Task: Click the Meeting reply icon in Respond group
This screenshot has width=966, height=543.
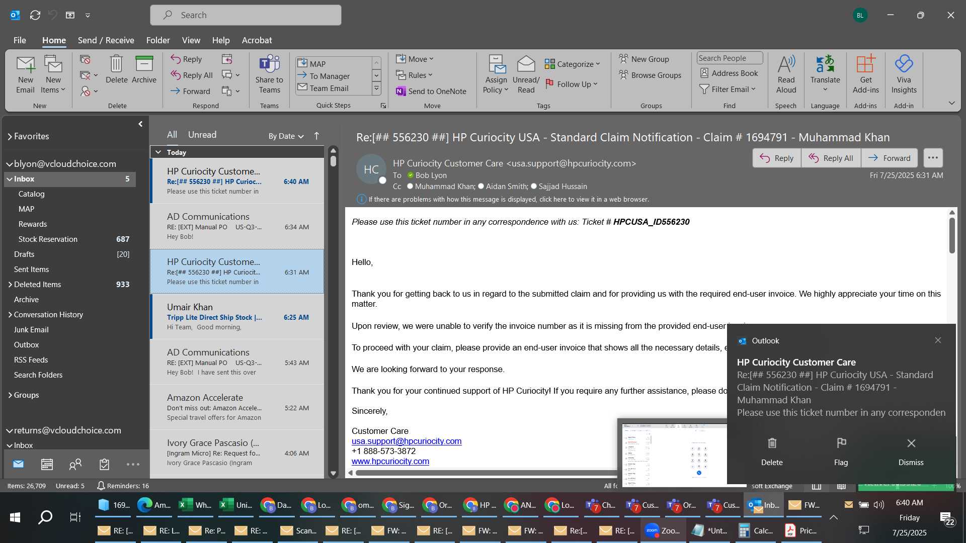Action: click(x=227, y=59)
